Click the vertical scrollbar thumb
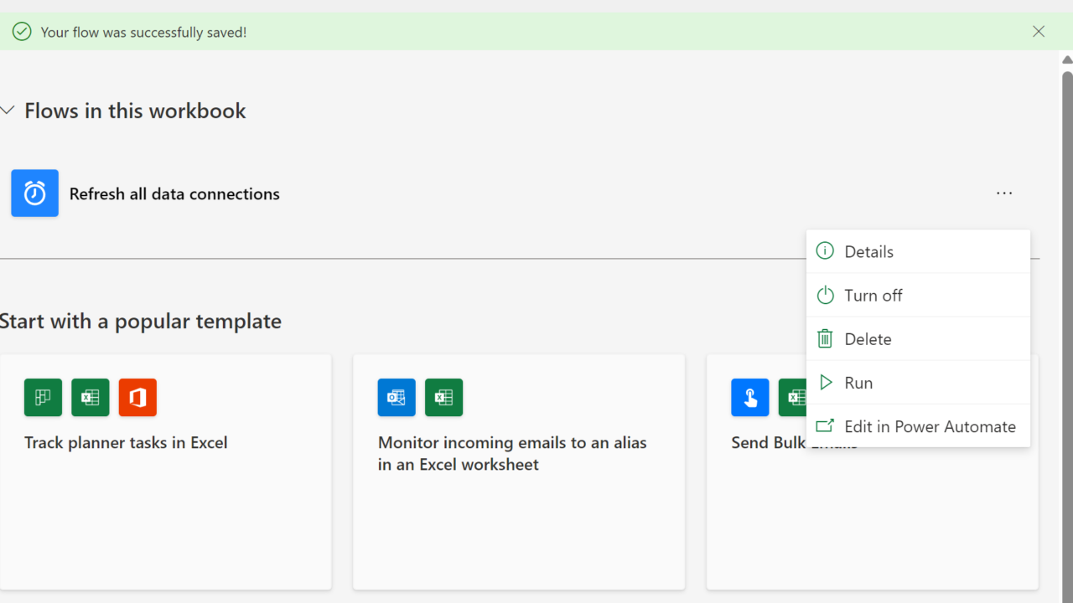This screenshot has height=603, width=1073. pos(1067,335)
